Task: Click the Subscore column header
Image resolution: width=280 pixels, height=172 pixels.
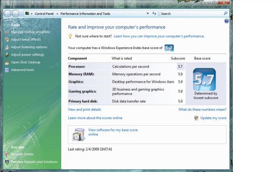Action: click(178, 58)
